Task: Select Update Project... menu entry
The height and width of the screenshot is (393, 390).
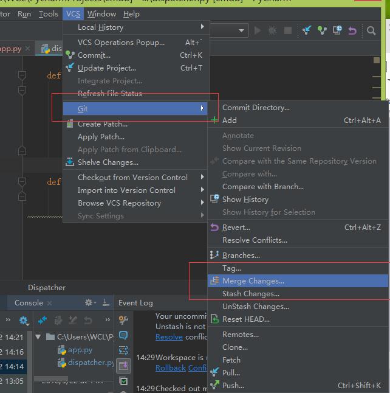Action: click(136, 68)
